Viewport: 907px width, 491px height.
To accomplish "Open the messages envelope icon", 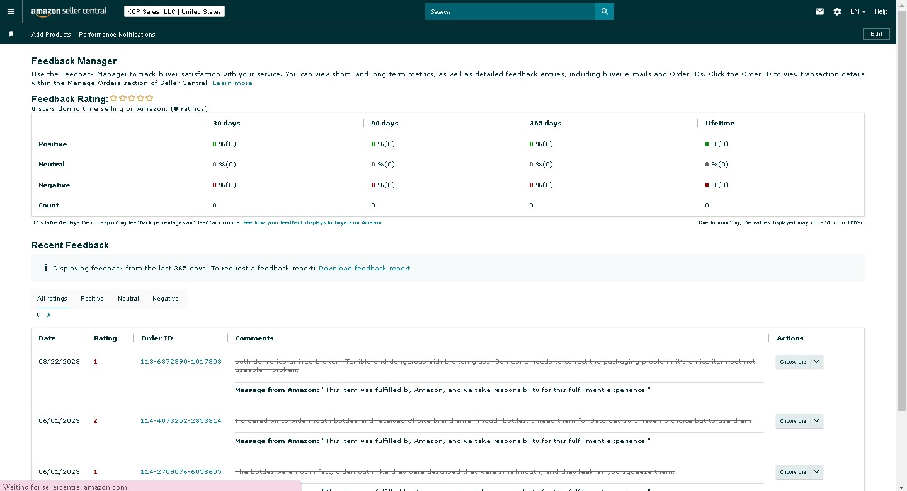I will 819,11.
